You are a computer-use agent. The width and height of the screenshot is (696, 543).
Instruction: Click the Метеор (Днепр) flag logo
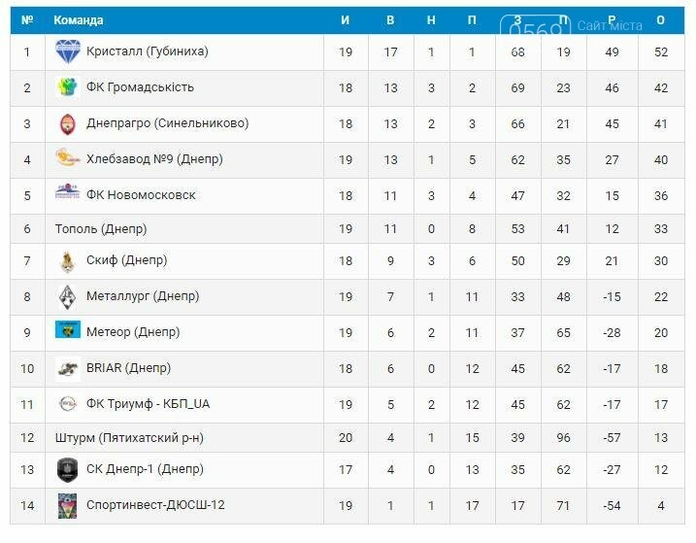[68, 329]
